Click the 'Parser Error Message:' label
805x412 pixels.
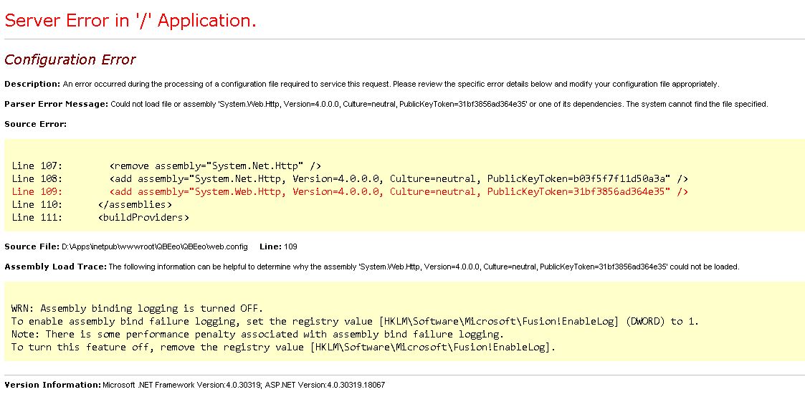click(57, 104)
